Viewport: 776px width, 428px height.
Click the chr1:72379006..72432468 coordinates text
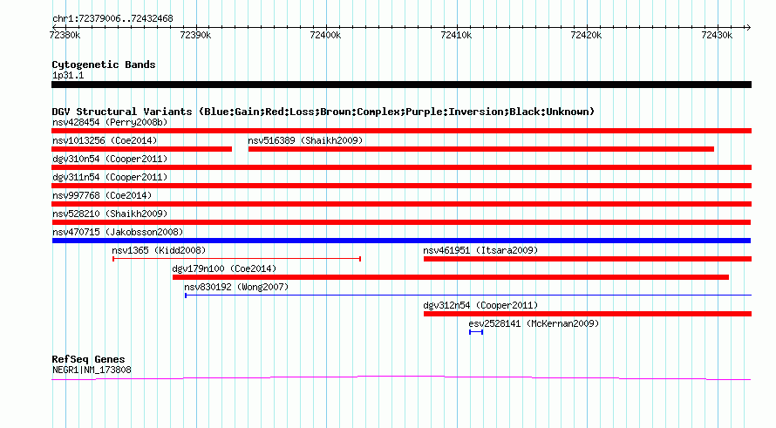pyautogui.click(x=112, y=19)
